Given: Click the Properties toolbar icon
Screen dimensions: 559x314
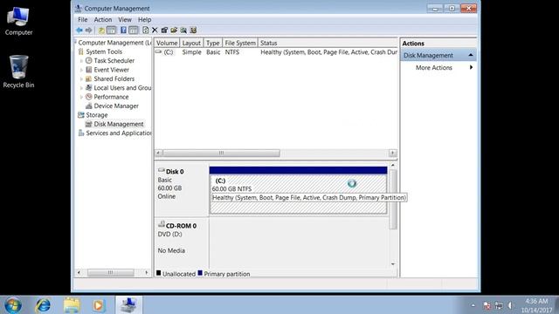Looking at the screenshot, I should [164, 31].
